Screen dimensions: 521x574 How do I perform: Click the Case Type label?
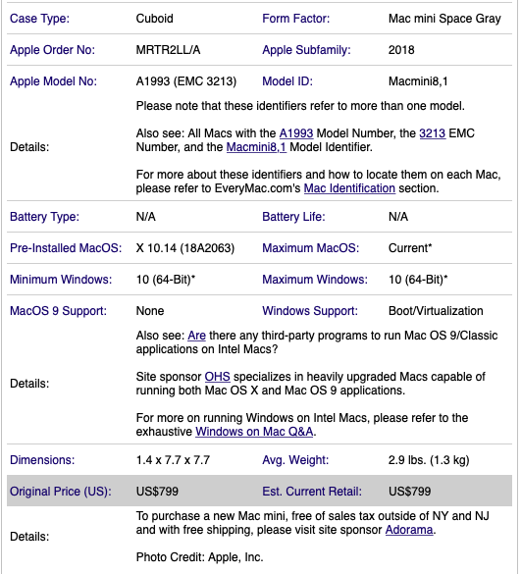39,19
